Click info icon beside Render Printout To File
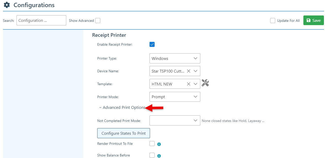The height and width of the screenshot is (158, 328). point(159,144)
